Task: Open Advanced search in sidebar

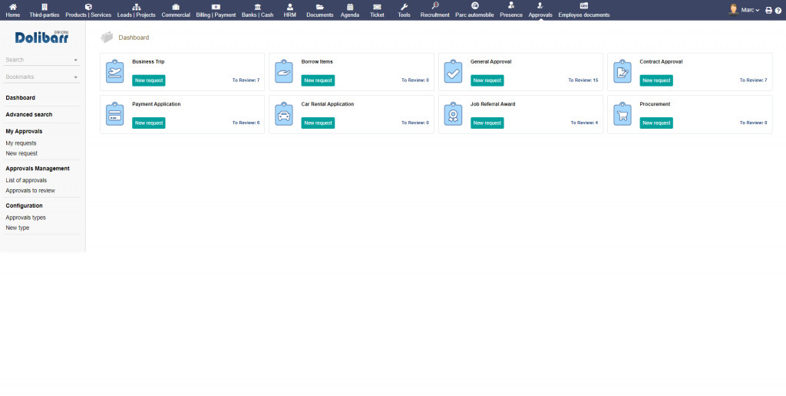Action: tap(29, 114)
